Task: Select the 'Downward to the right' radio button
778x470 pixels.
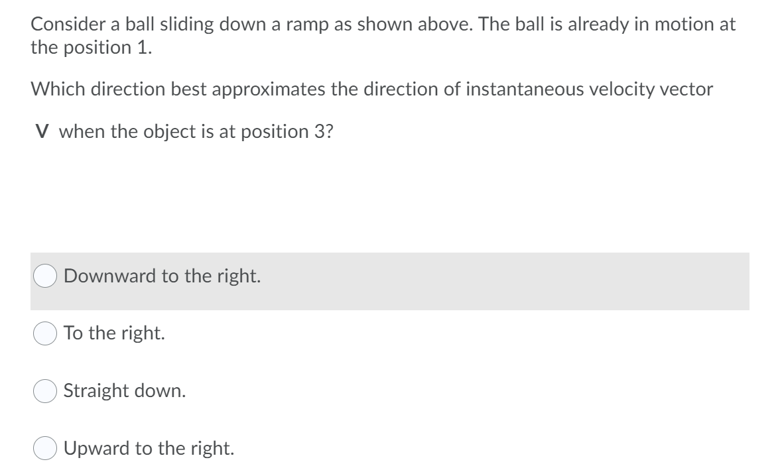Action: tap(44, 276)
